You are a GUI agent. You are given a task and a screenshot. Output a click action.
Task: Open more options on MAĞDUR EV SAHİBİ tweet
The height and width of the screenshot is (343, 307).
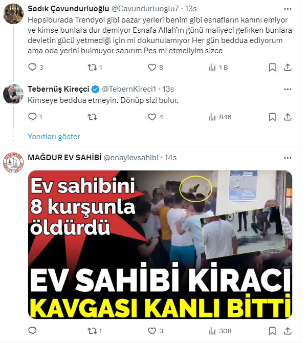click(288, 158)
